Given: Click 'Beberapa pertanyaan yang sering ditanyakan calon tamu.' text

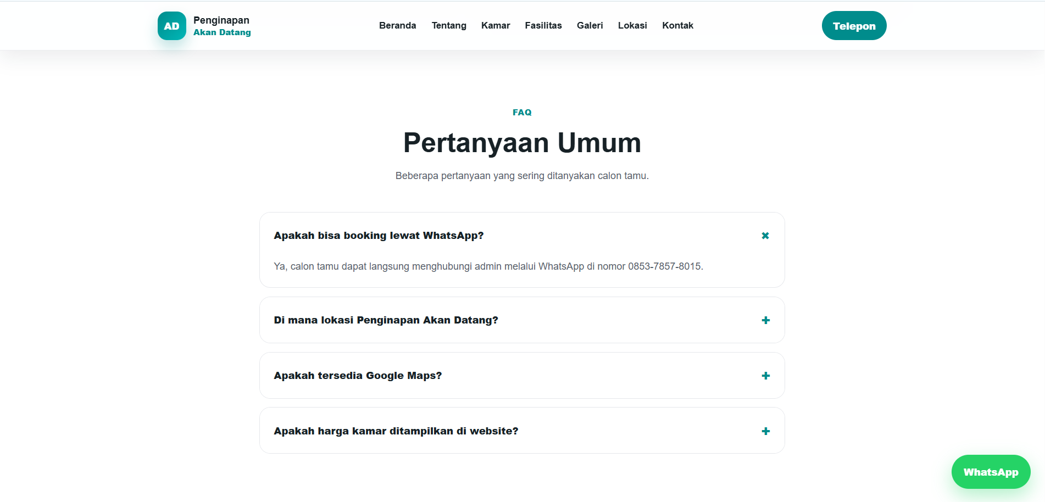Looking at the screenshot, I should [522, 176].
